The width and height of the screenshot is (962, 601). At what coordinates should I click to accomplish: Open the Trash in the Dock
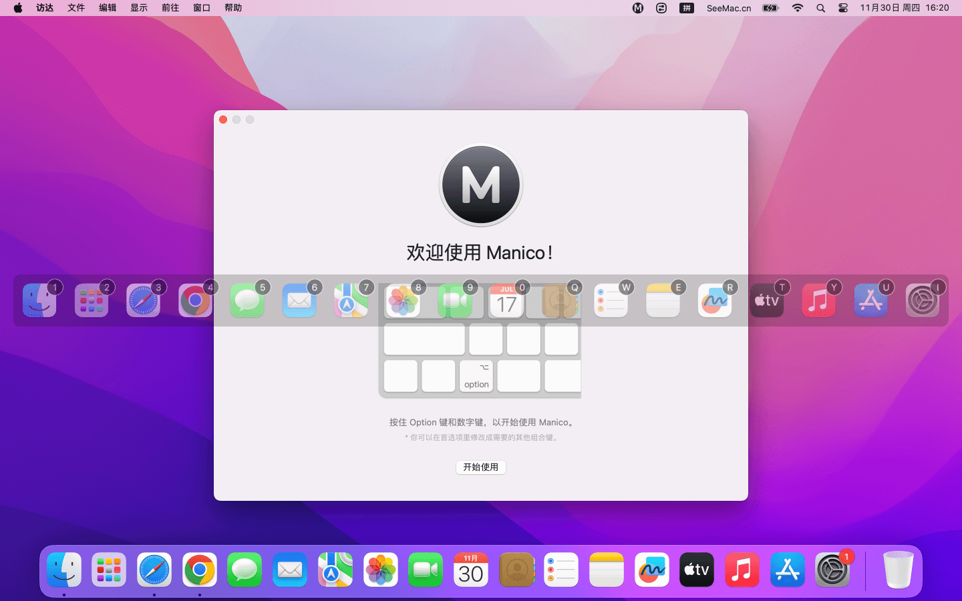(x=899, y=570)
